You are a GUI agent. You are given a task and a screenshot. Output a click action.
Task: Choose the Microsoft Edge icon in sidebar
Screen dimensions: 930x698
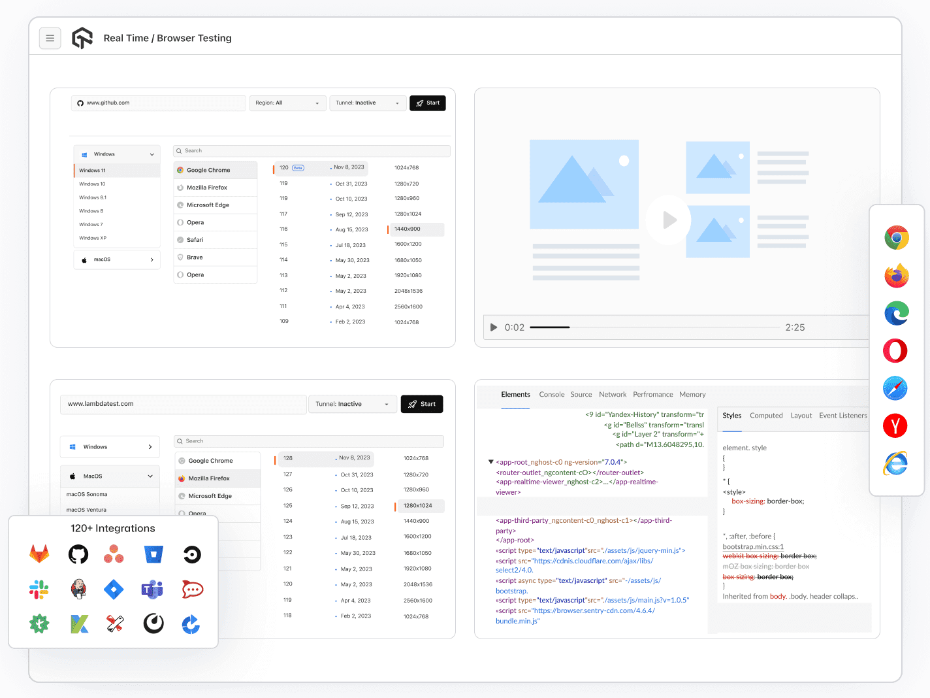896,314
